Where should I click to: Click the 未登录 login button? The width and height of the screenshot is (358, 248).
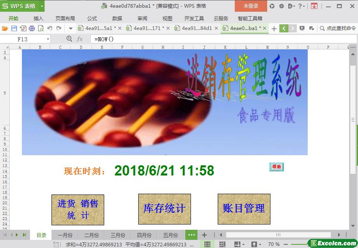tap(251, 6)
